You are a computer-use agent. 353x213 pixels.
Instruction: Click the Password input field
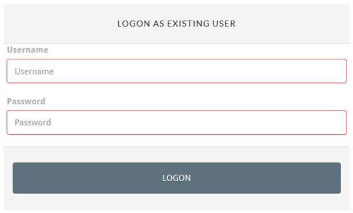click(x=176, y=122)
